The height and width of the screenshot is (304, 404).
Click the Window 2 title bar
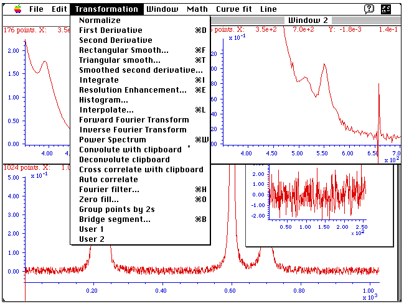308,20
